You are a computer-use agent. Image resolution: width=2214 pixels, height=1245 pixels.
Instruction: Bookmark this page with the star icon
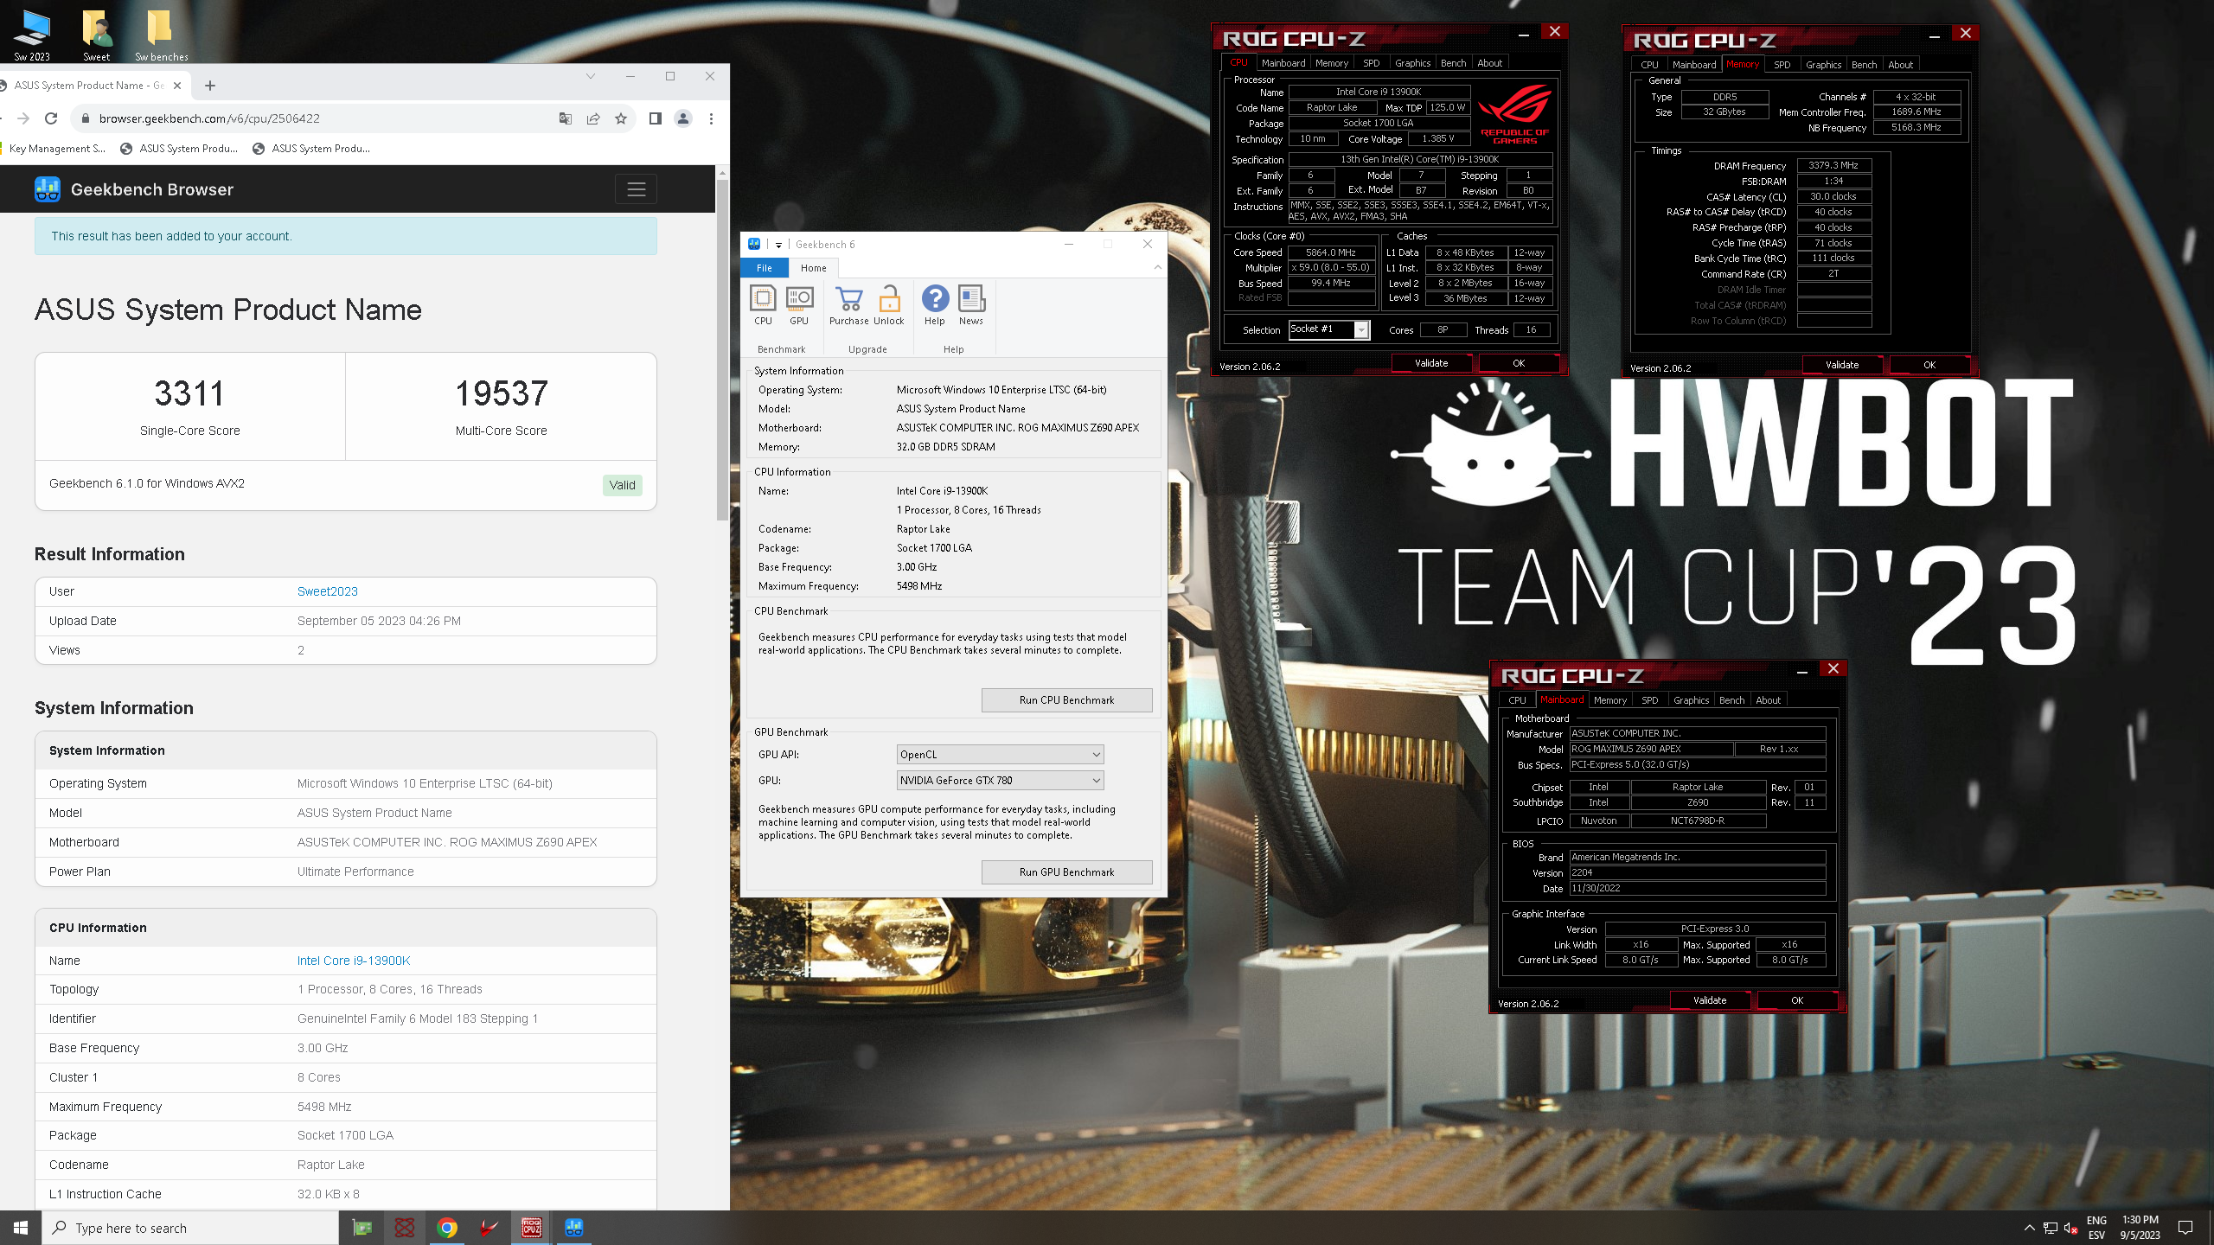click(621, 118)
